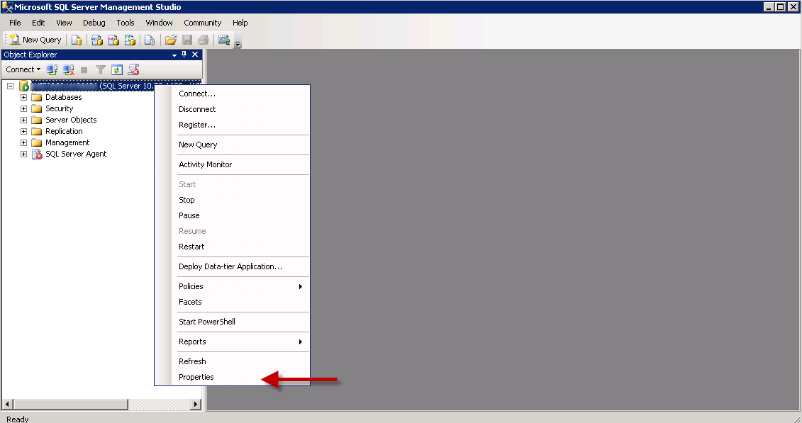Click the Activity Monitor toolbar icon
This screenshot has width=802, height=423.
point(224,40)
